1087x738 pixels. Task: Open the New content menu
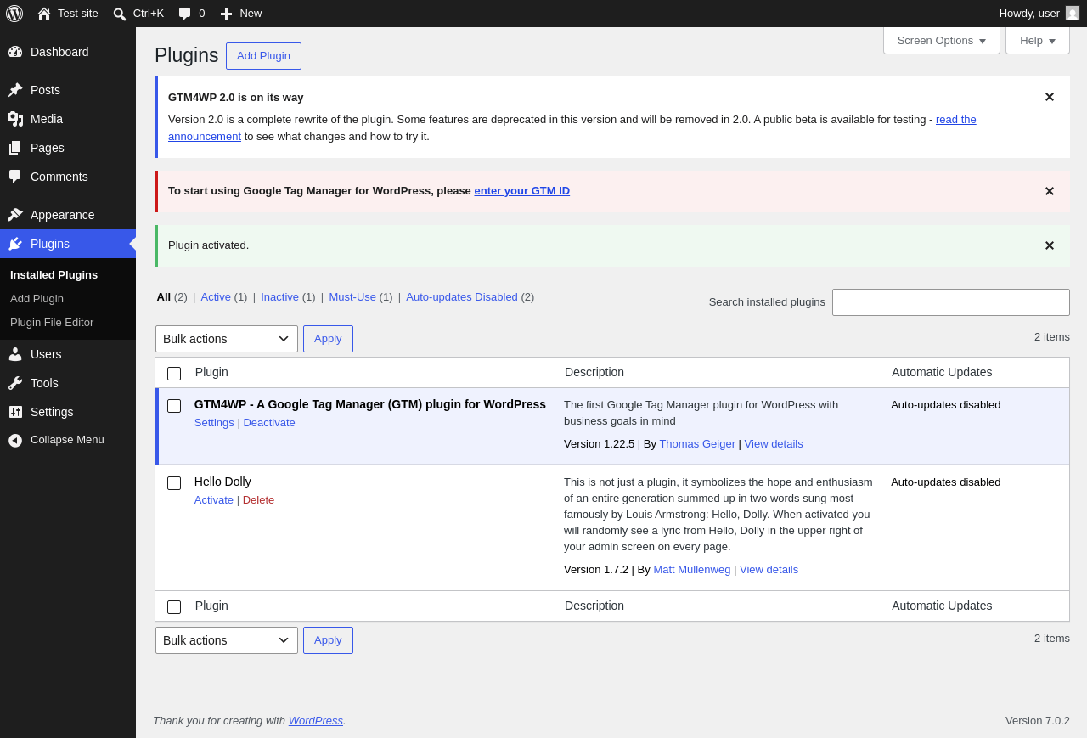pos(241,14)
